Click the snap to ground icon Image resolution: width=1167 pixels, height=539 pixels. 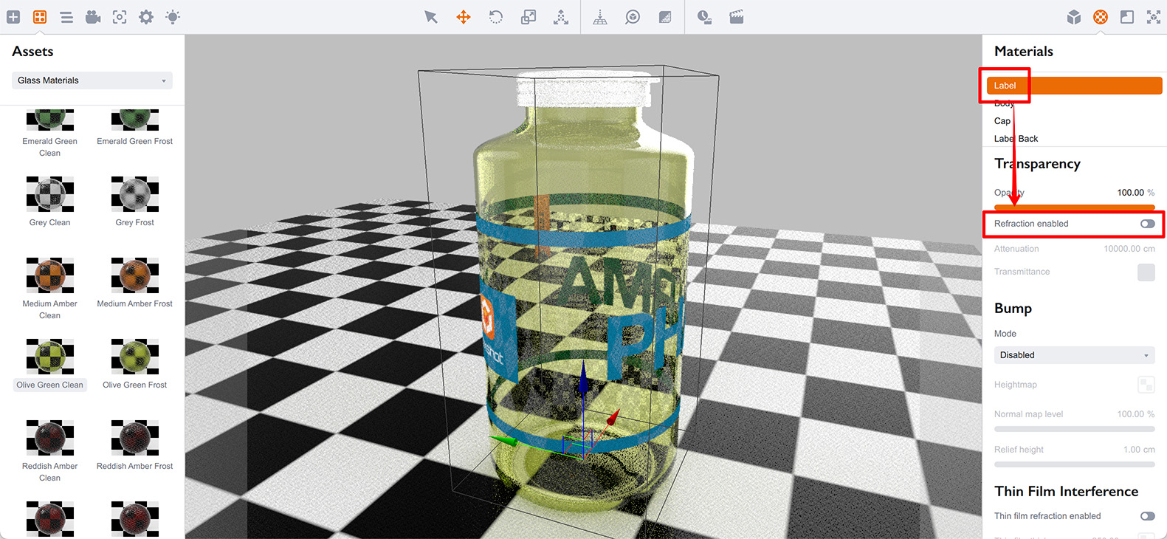coord(600,17)
